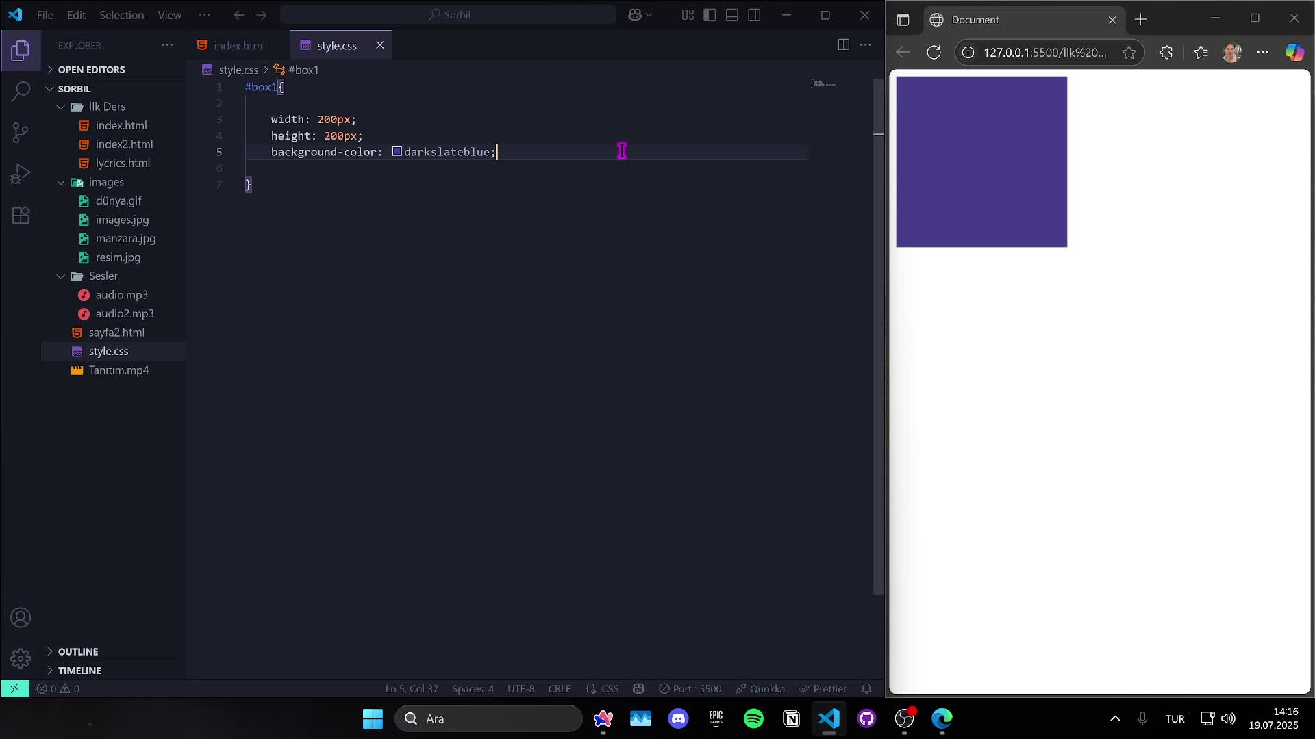This screenshot has width=1315, height=739.
Task: Open the File menu
Action: pos(45,15)
